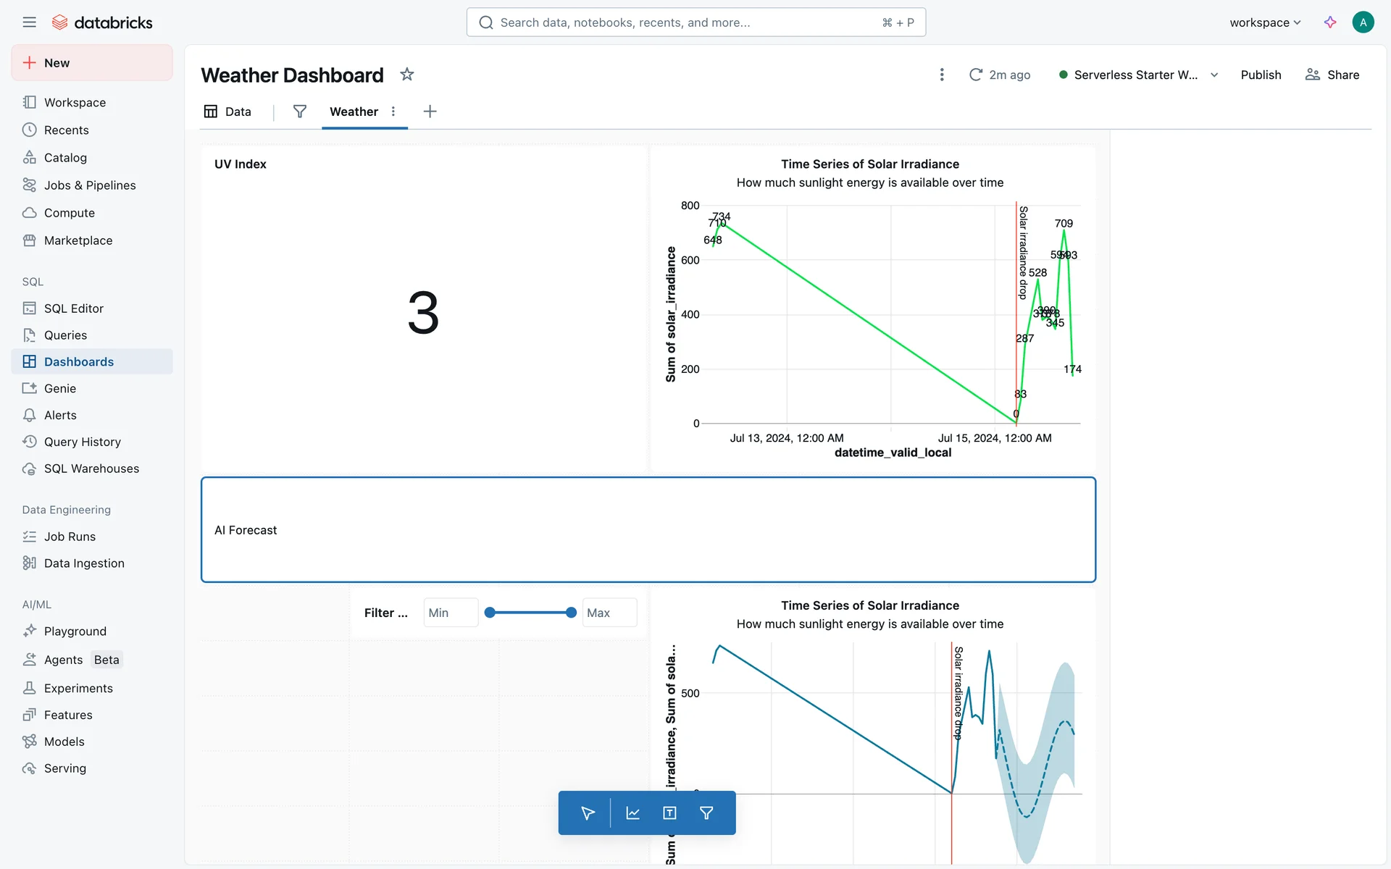Click the refresh dashboard icon
Screen dimensions: 1391x869
pos(976,75)
